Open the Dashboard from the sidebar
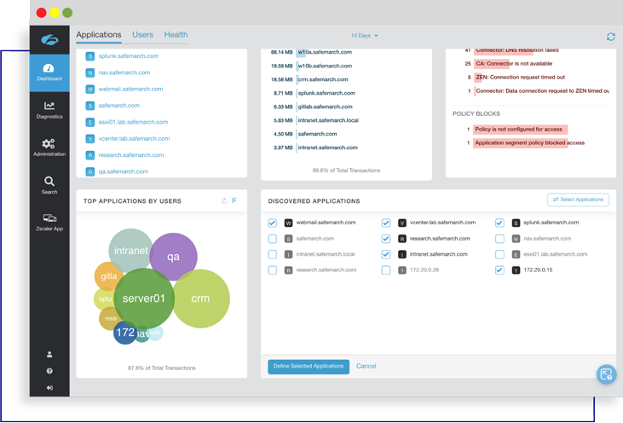Image resolution: width=623 pixels, height=423 pixels. tap(49, 72)
